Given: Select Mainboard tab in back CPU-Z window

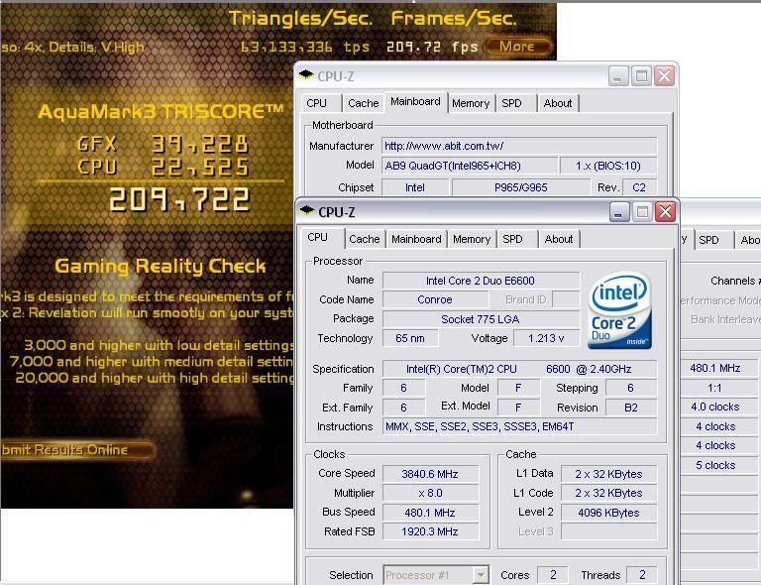Looking at the screenshot, I should point(415,102).
